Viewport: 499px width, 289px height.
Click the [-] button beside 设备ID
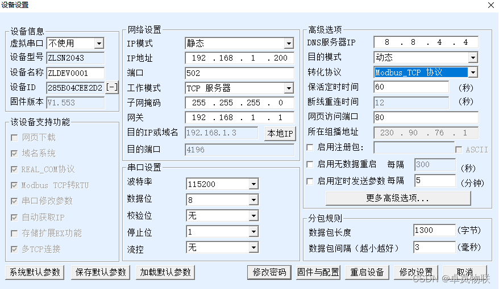pyautogui.click(x=112, y=87)
